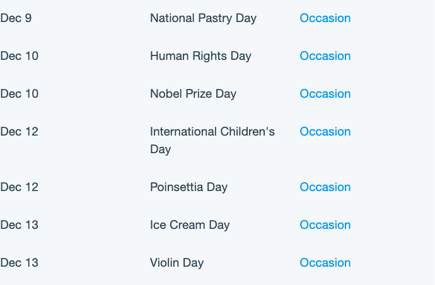Select Dec 13 date for Ice Cream Day
The width and height of the screenshot is (435, 285).
point(19,224)
